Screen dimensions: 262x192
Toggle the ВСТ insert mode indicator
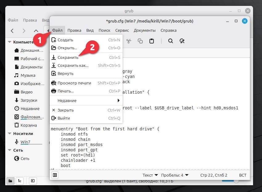(x=243, y=175)
